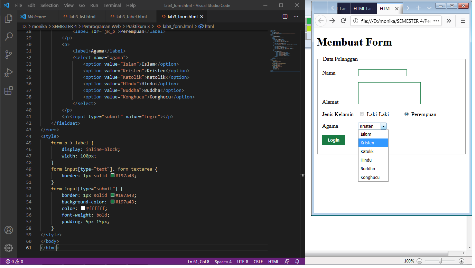Click errors and warnings status indicator
This screenshot has width=475, height=268.
[15, 261]
